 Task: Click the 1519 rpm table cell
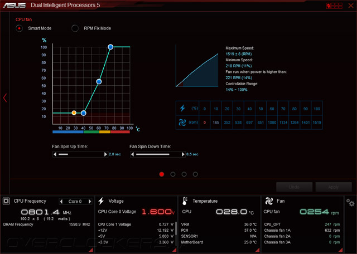[x=317, y=123]
